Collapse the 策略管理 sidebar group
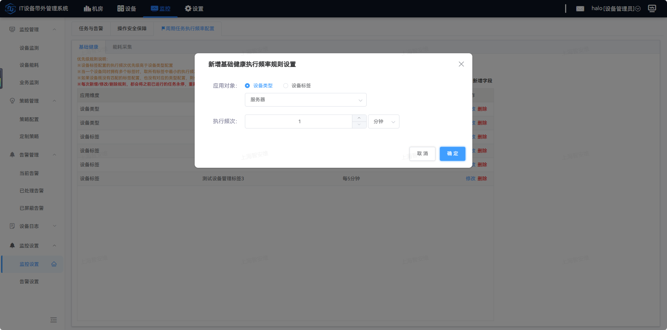The image size is (667, 330). (x=54, y=101)
